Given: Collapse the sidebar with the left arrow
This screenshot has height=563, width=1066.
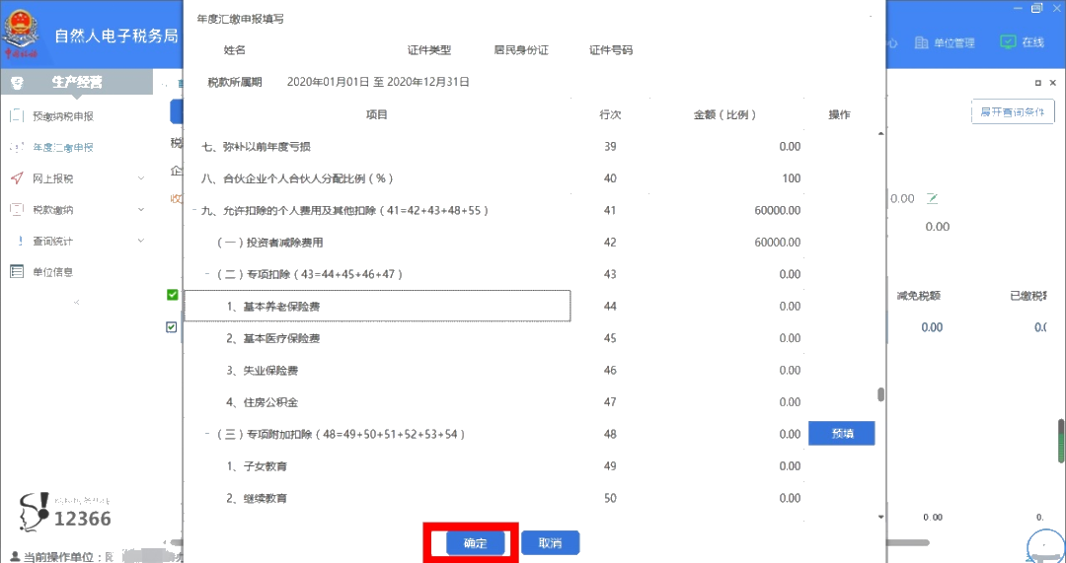Looking at the screenshot, I should pos(76,302).
